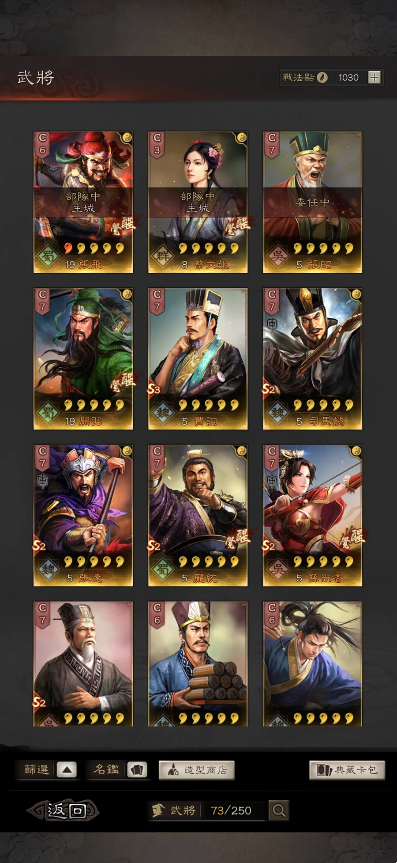This screenshot has height=863, width=397.
Task: Tap the 名鑑 card deck icon
Action: 137,770
